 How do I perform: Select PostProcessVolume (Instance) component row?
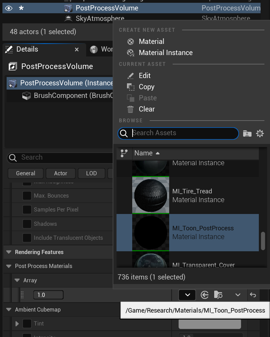pos(60,83)
